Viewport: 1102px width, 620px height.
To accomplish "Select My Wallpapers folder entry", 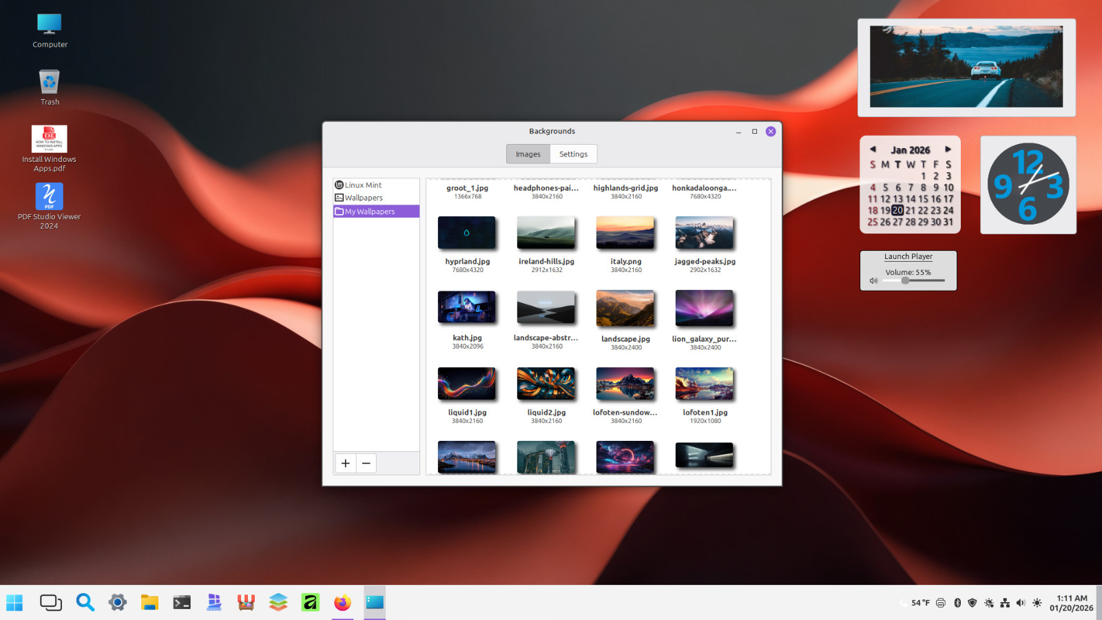I will [376, 211].
